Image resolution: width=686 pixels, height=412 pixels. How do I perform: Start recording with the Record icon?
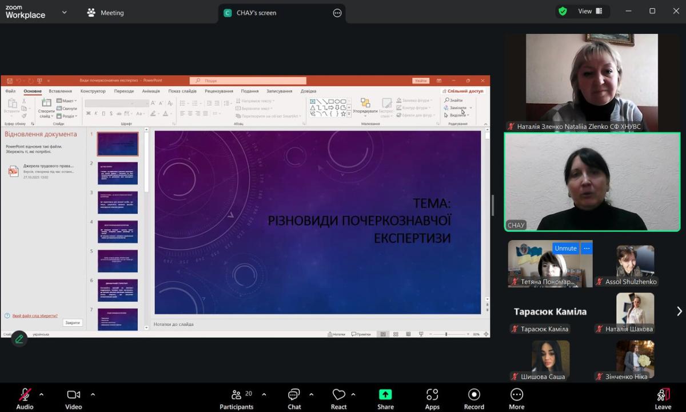click(474, 395)
